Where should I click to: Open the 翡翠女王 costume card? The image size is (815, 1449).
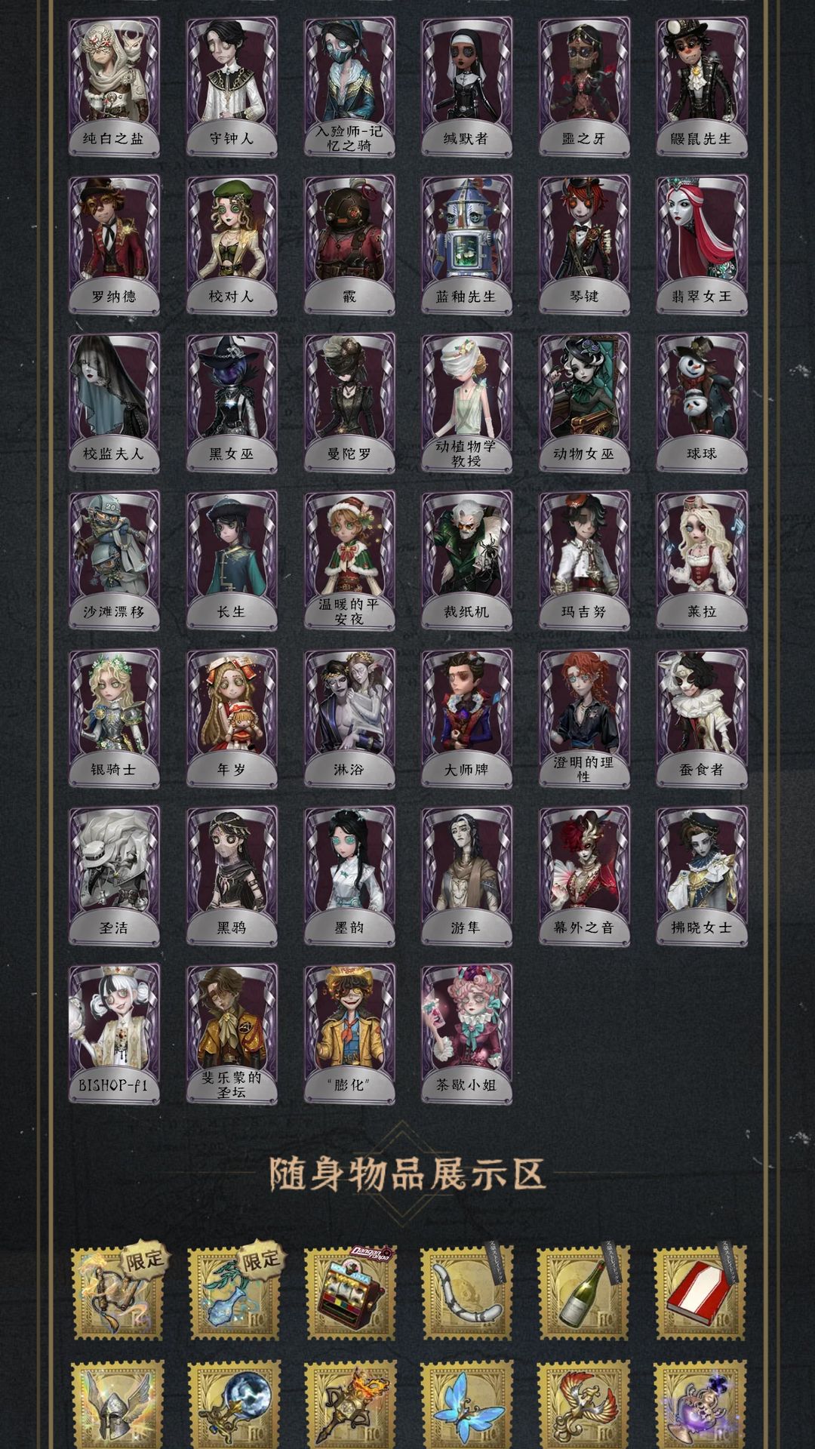[x=702, y=245]
